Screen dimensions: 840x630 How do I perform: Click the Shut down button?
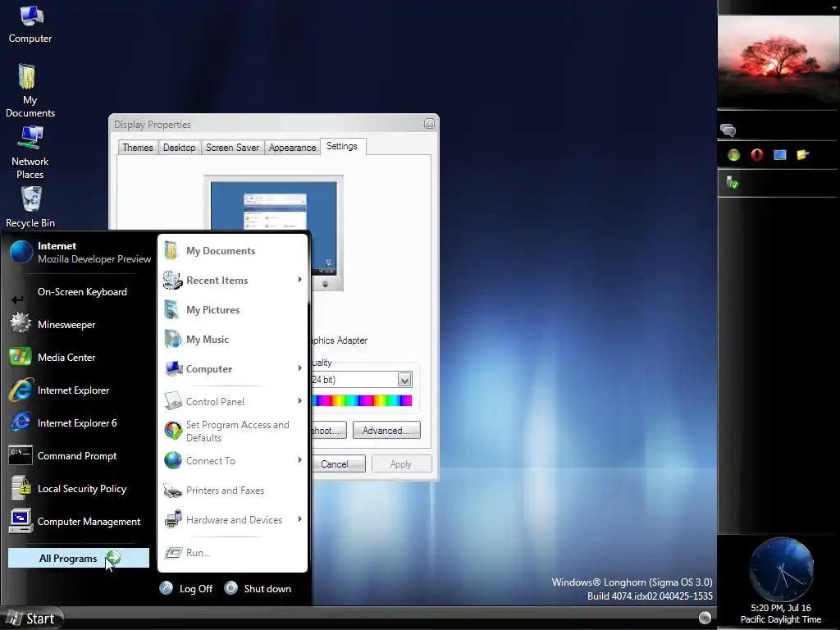click(x=258, y=588)
